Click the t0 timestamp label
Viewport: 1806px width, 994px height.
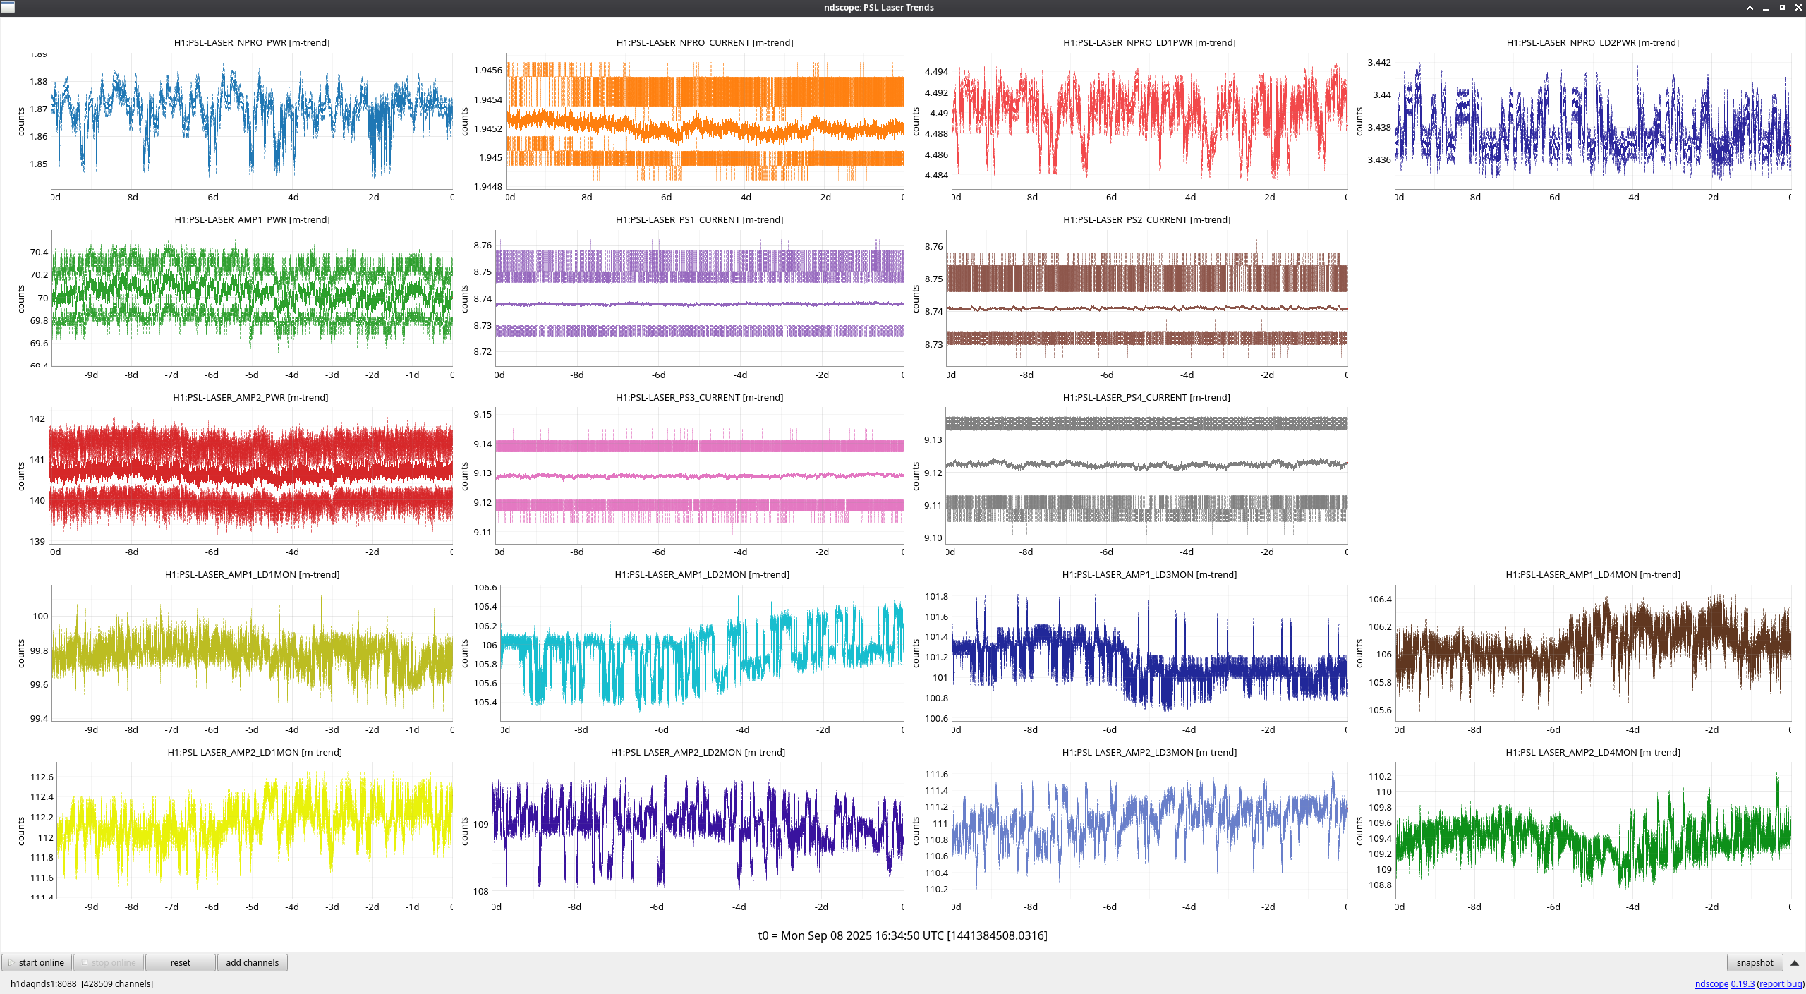902,935
